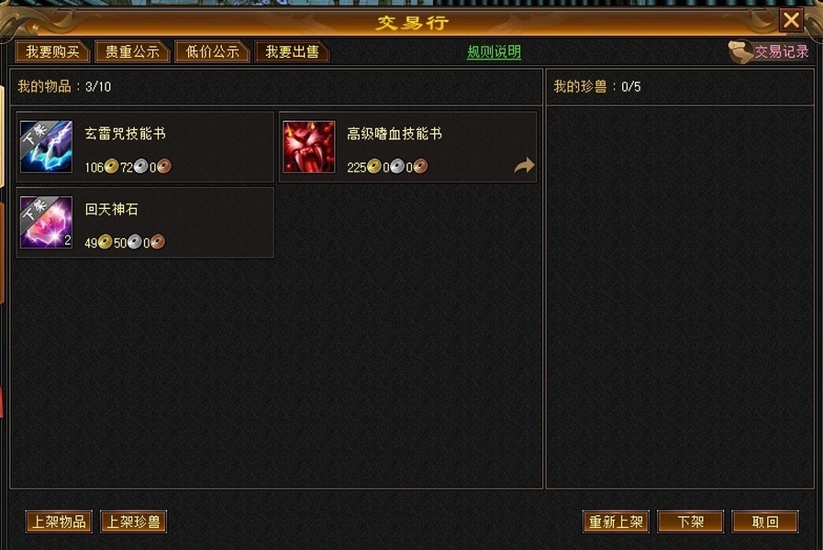Switch to 低价公示 tab
The height and width of the screenshot is (550, 823).
212,52
